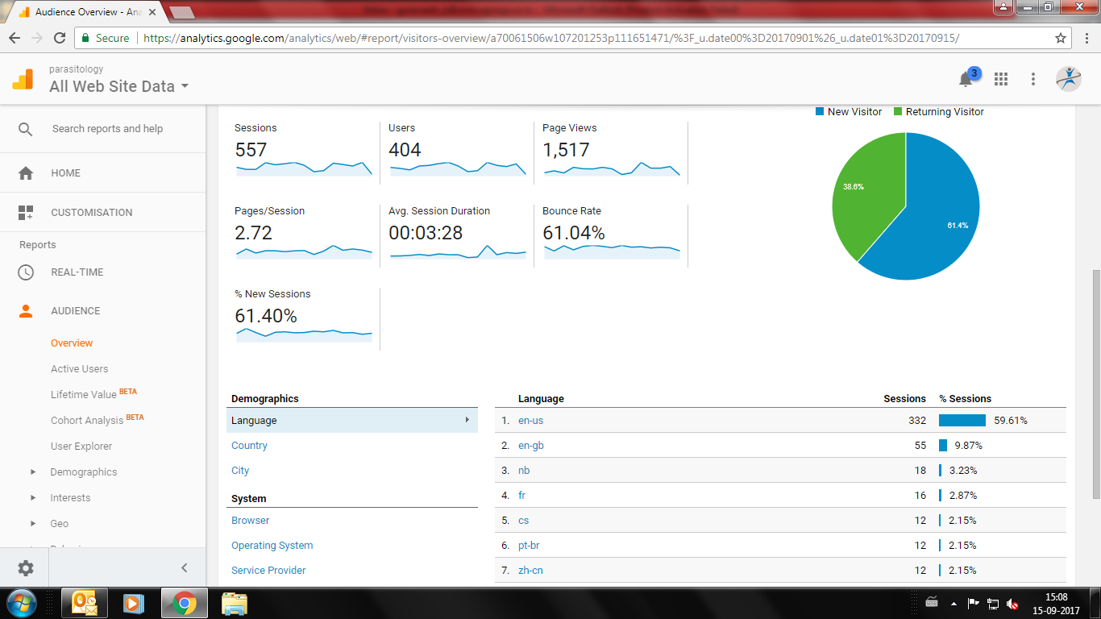Open Windows Start button
Image resolution: width=1101 pixels, height=619 pixels.
pos(22,603)
